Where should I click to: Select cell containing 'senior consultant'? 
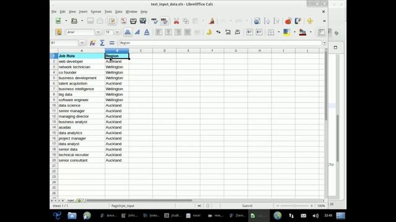(81, 160)
